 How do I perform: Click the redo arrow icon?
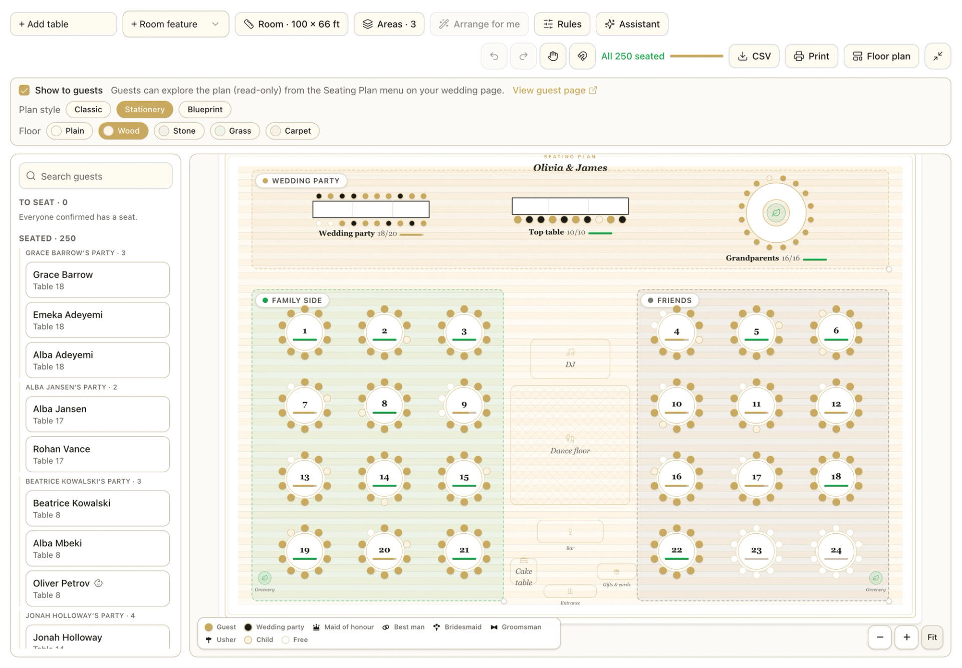(x=523, y=56)
